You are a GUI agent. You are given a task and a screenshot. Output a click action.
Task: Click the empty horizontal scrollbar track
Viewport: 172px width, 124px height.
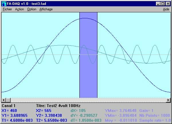[86, 100]
